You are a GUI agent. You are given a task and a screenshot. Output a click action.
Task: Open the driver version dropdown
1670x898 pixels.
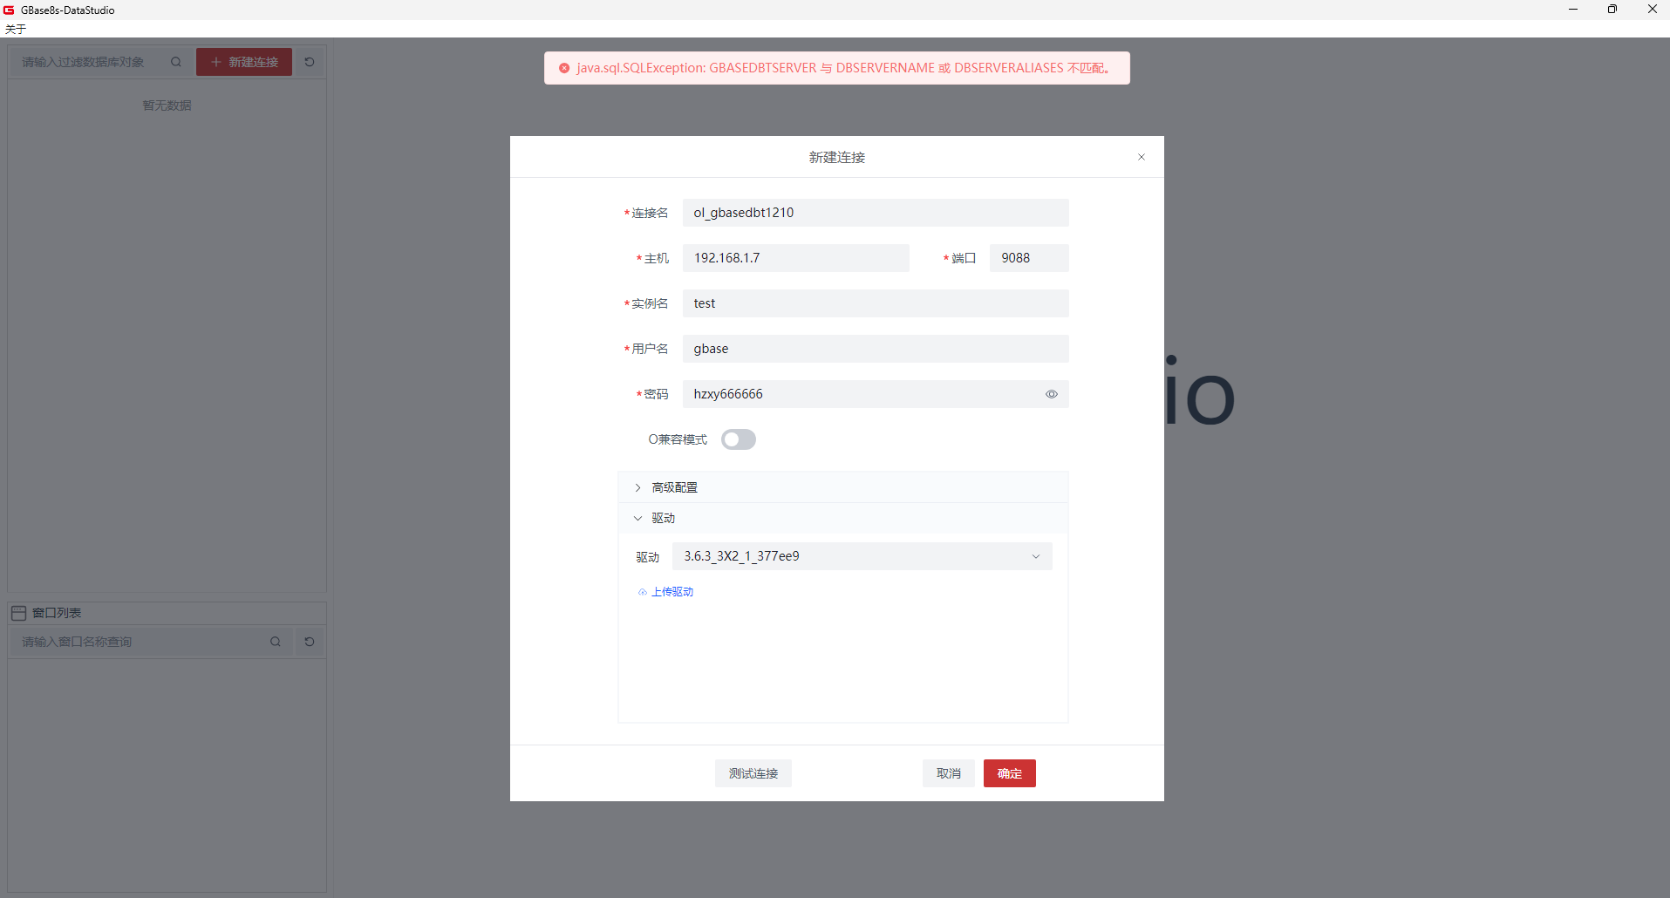(x=862, y=556)
